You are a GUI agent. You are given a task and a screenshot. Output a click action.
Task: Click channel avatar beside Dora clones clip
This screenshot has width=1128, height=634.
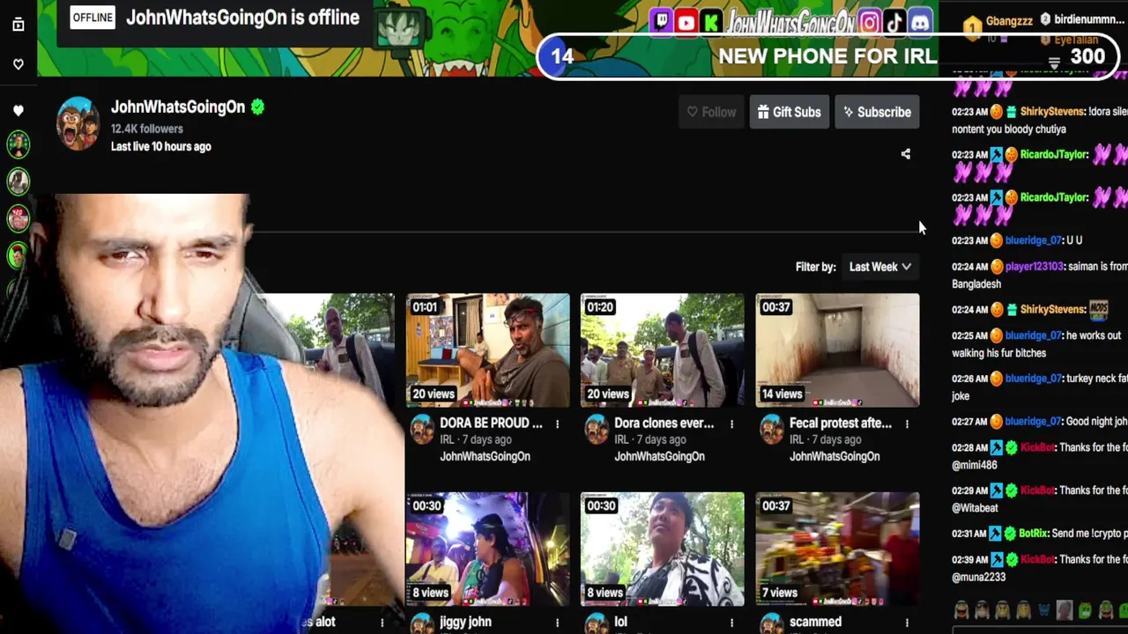[597, 429]
